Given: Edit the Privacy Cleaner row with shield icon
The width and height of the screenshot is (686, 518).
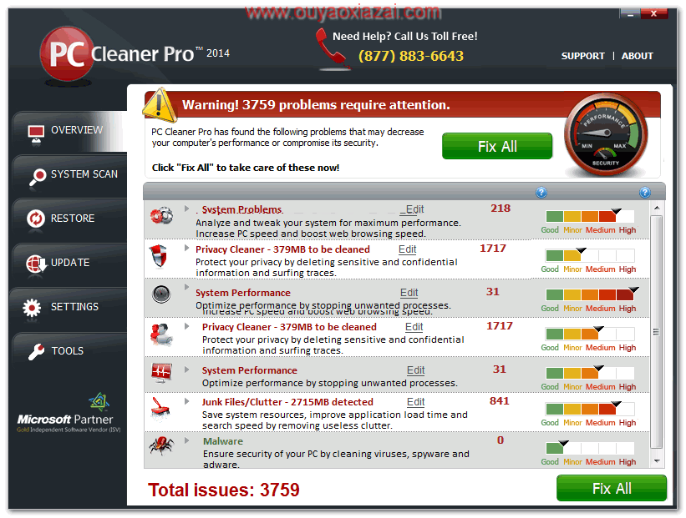Looking at the screenshot, I should click(x=407, y=249).
